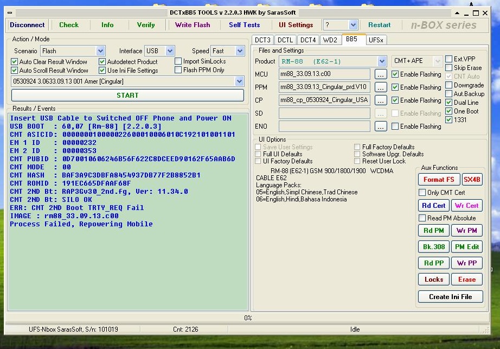The width and height of the screenshot is (500, 349).
Task: Click the PPM file name field
Action: click(x=324, y=87)
